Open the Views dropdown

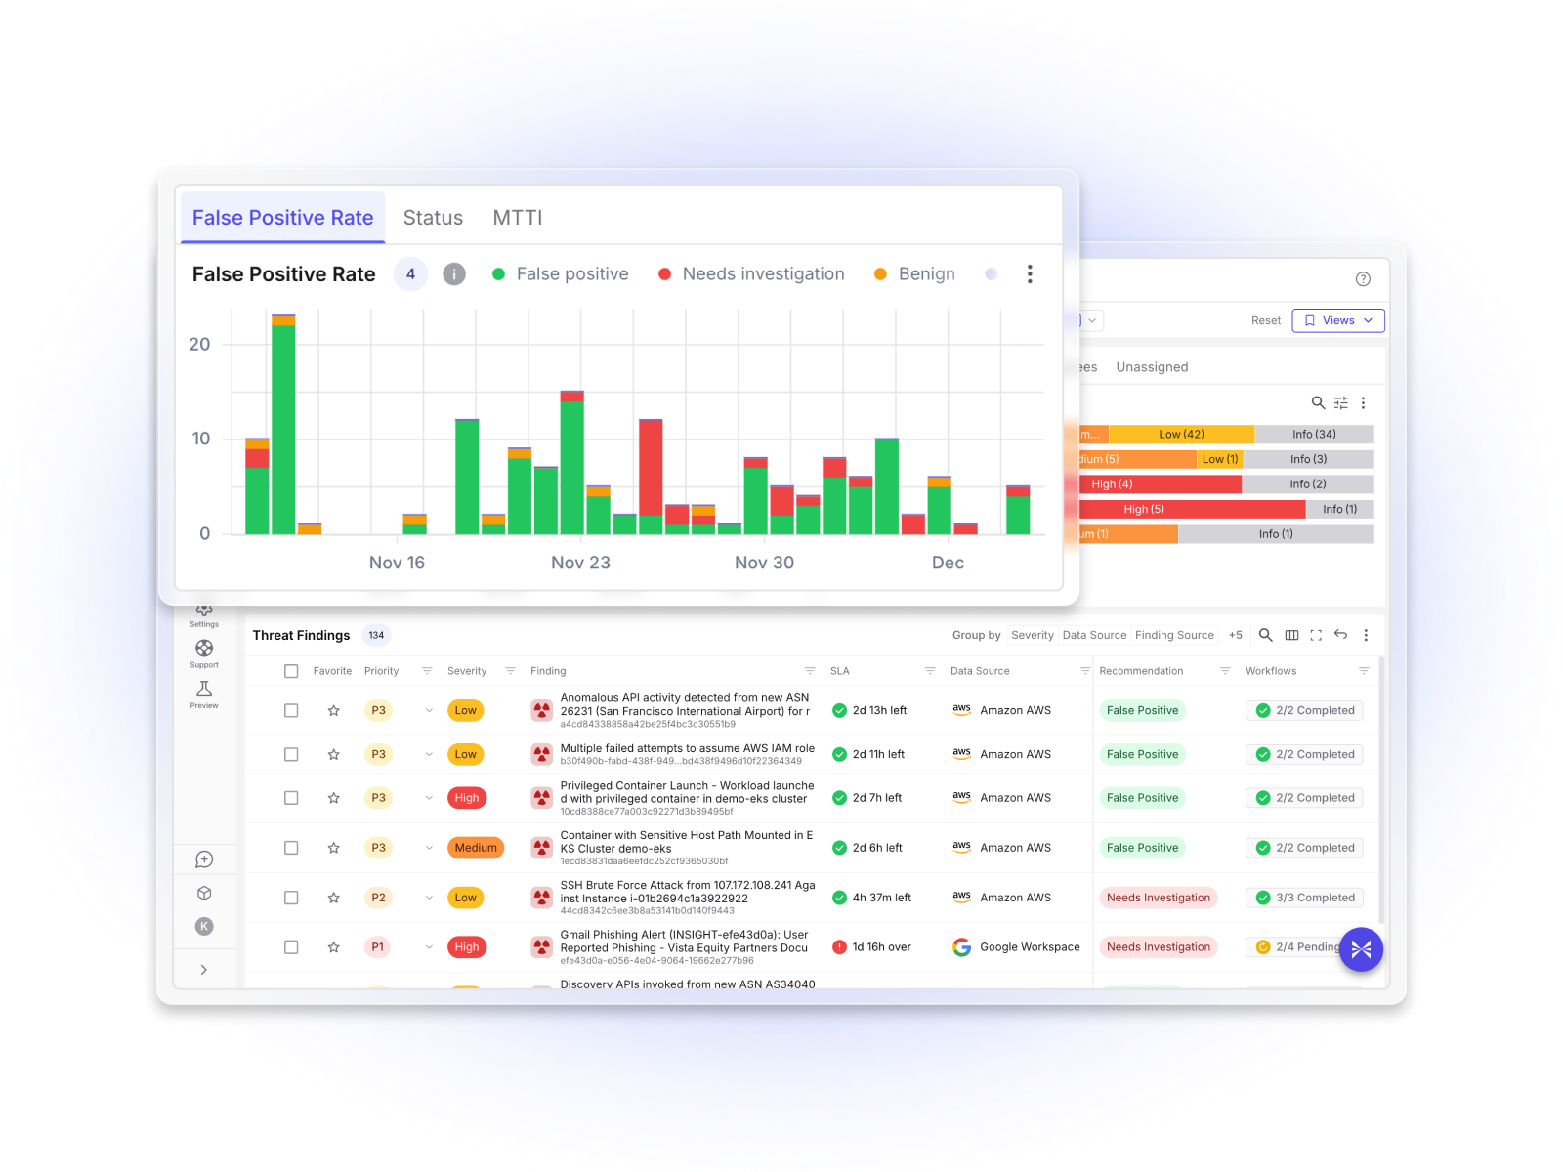click(1338, 320)
